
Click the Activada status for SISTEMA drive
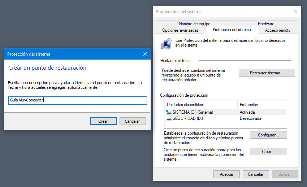click(x=247, y=112)
